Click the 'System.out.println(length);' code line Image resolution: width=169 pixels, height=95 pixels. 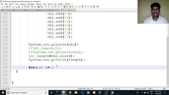pos(57,60)
